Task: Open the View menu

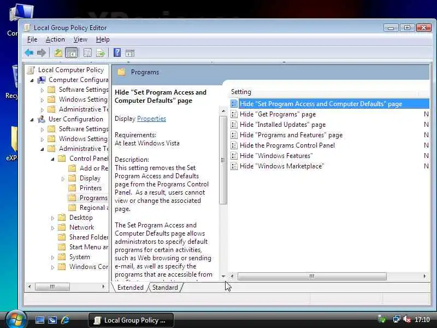Action: (80, 39)
